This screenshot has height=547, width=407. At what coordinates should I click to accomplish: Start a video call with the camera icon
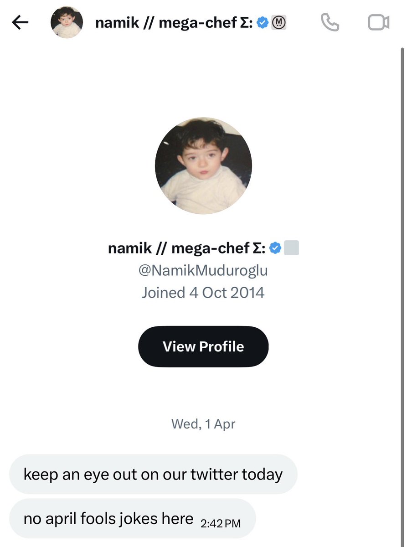tap(378, 22)
